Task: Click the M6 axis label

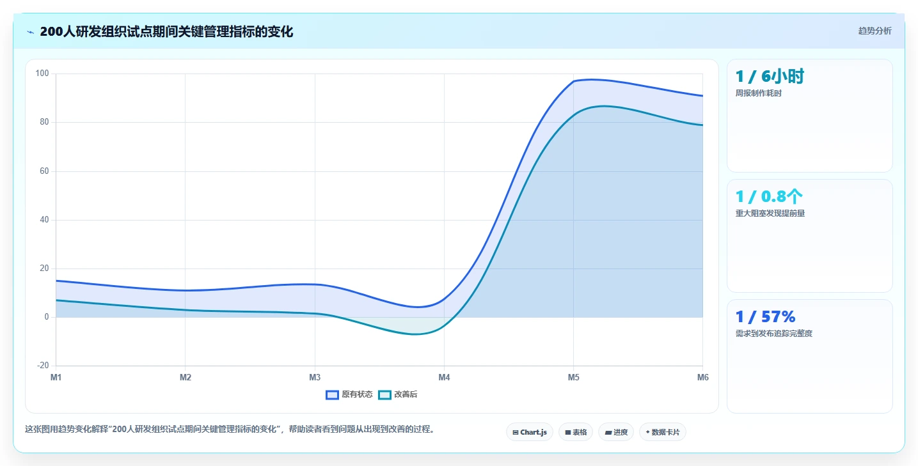Action: [702, 378]
